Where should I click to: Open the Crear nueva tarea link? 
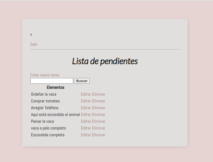[45, 75]
